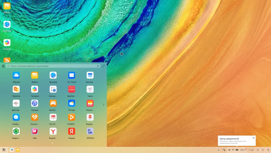Screen dimensions: 271x153
Task: Open Яндекс.. browser with white Y icon
Action: [x=53, y=132]
